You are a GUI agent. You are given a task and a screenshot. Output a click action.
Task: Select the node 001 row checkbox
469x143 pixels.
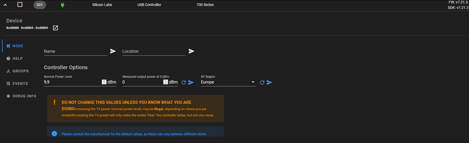[20, 4]
